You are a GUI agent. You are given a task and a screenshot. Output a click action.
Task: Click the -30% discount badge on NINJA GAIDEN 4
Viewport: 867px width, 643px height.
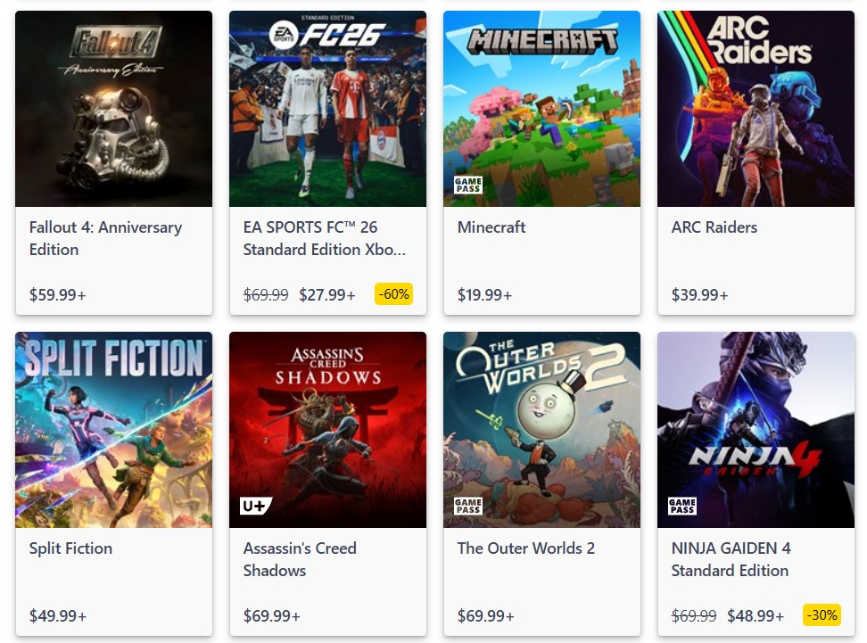tap(822, 614)
